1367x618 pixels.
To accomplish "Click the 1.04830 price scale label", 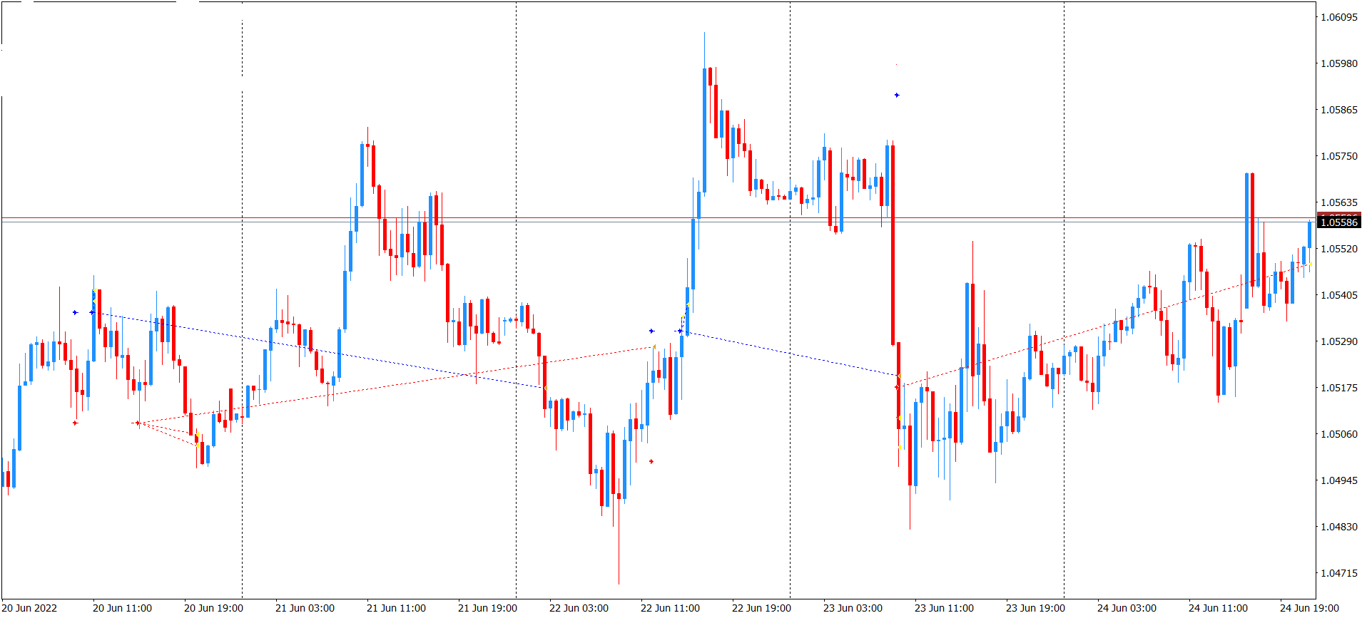I will (x=1339, y=527).
